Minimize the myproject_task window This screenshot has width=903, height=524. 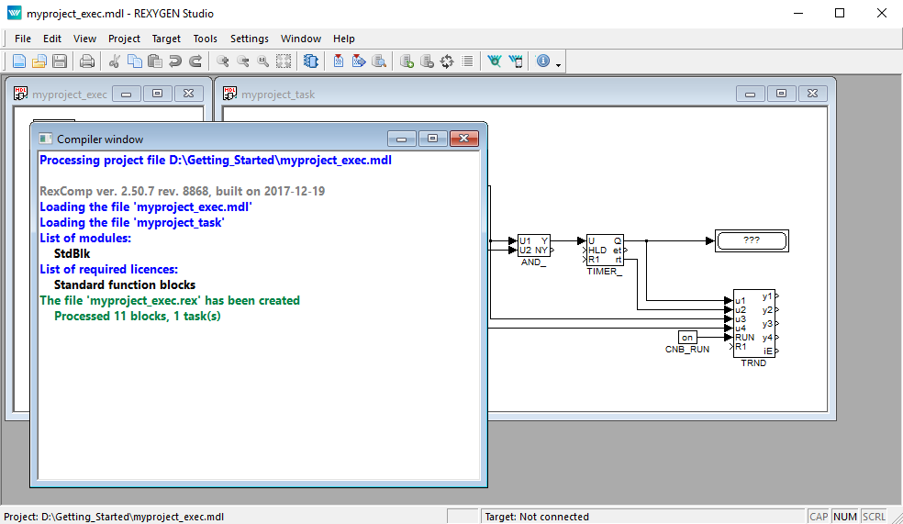coord(751,94)
